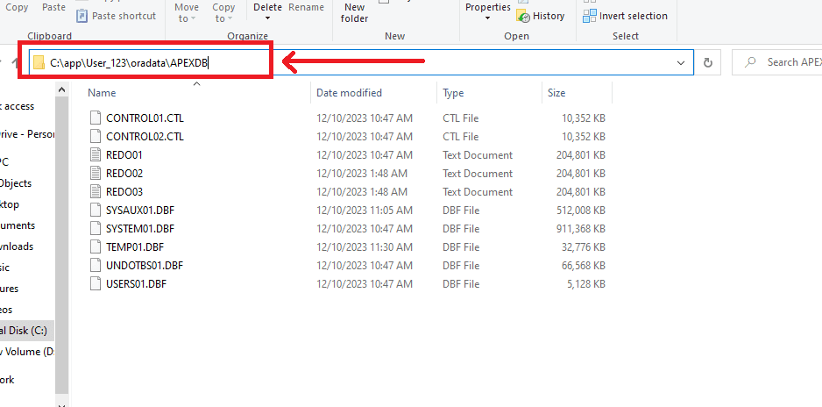Click the Search box field

click(x=780, y=62)
